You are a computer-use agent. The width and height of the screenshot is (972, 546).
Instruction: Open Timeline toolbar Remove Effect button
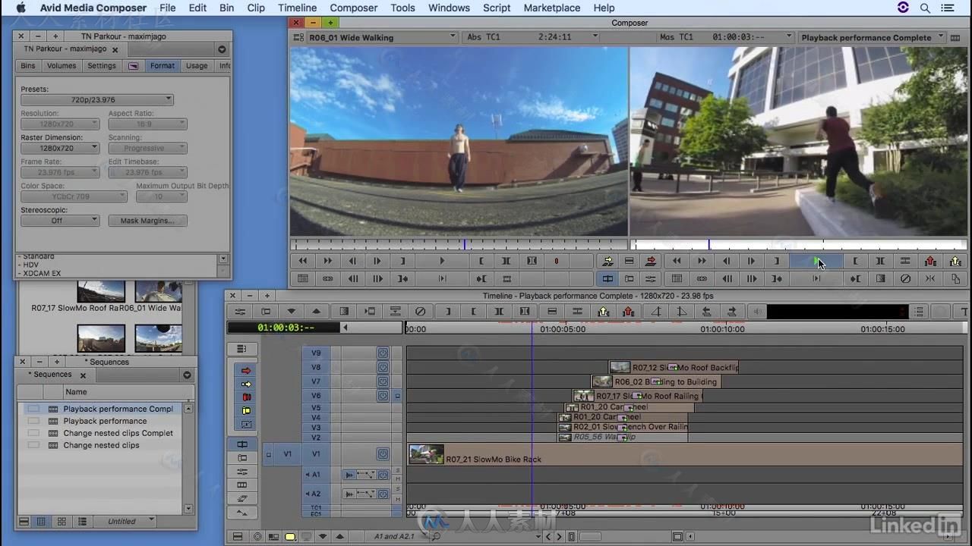420,312
